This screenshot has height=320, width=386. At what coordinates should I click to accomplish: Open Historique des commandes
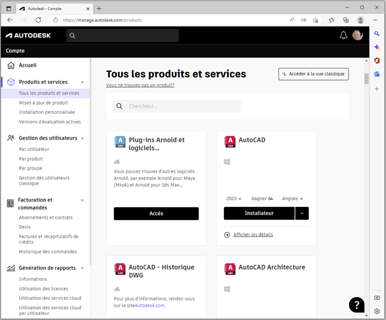click(x=48, y=252)
